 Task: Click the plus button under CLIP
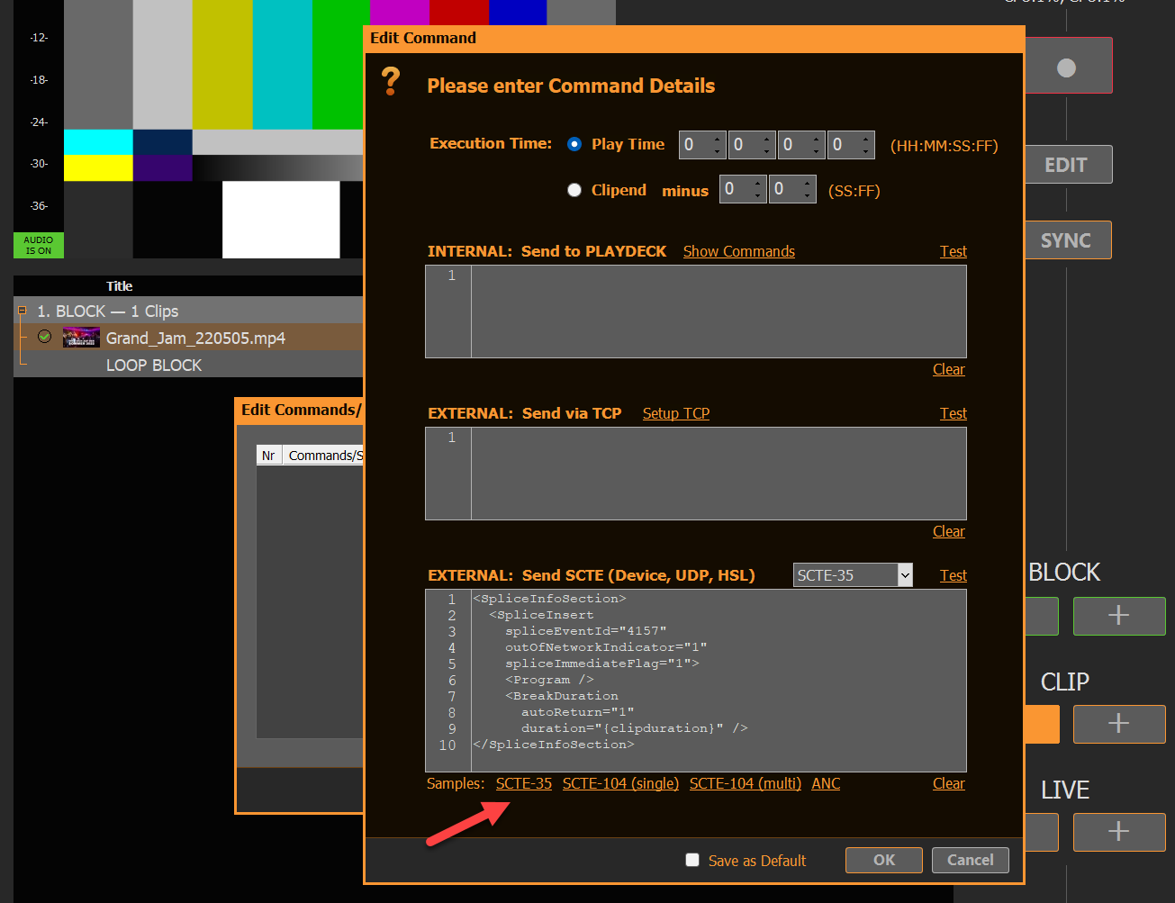point(1118,724)
